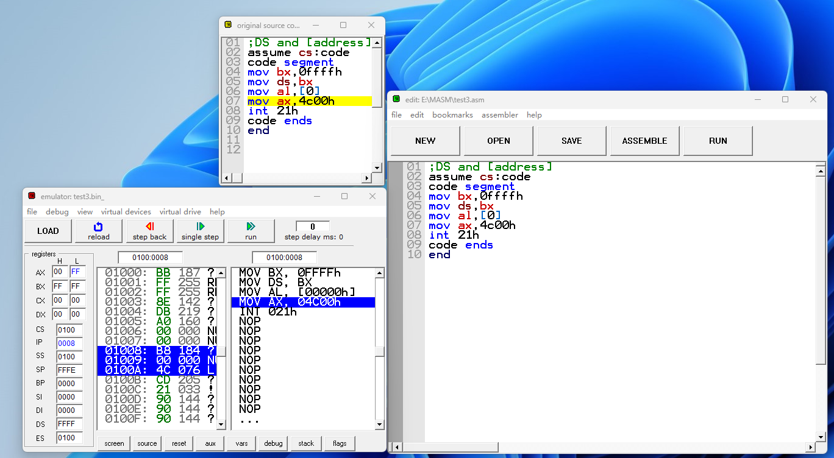This screenshot has width=834, height=458.
Task: Open the editor edit menu
Action: coord(417,115)
